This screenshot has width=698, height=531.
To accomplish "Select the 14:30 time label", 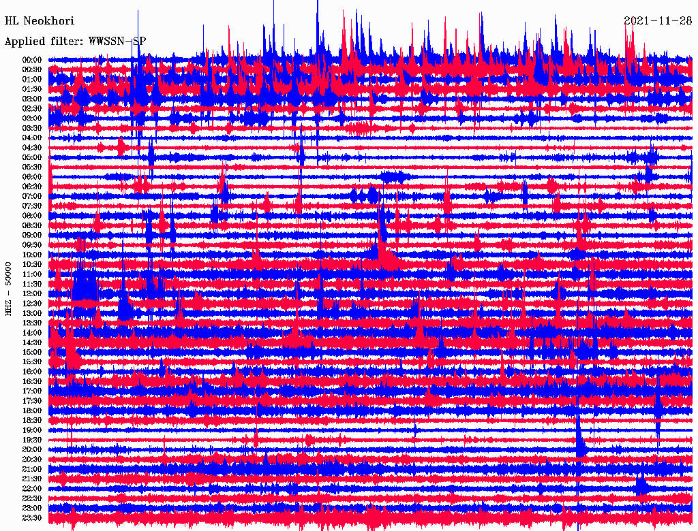I will click(x=32, y=342).
